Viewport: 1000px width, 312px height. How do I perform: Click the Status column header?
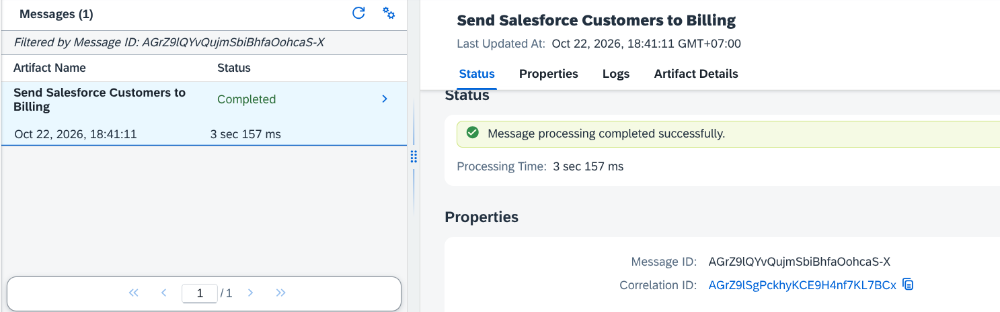(234, 68)
